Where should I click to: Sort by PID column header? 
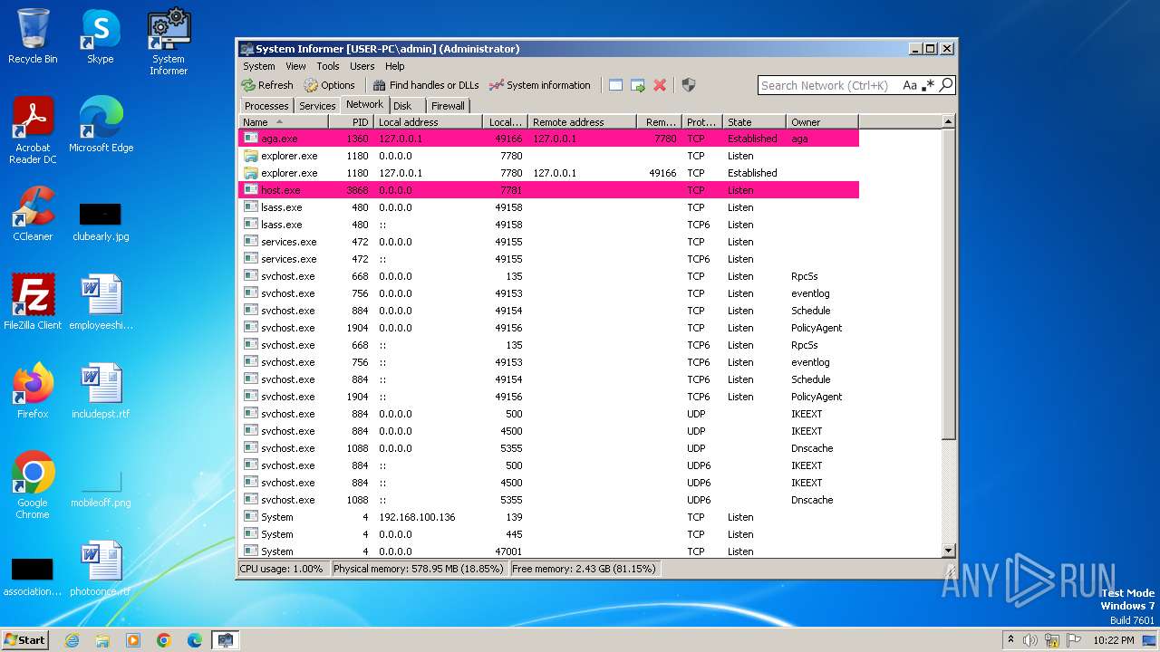pos(351,121)
